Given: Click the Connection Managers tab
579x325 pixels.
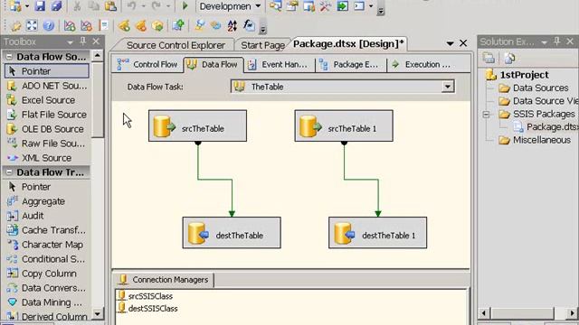Looking at the screenshot, I should pyautogui.click(x=163, y=280).
